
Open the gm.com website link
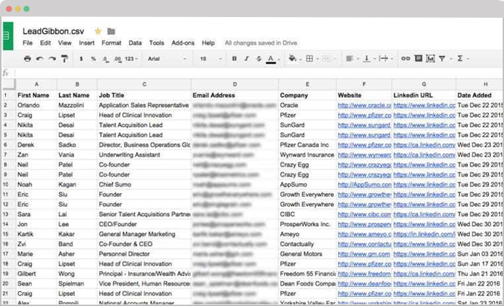(x=364, y=254)
